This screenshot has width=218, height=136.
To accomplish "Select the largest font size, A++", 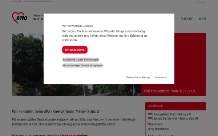I will click(204, 3).
